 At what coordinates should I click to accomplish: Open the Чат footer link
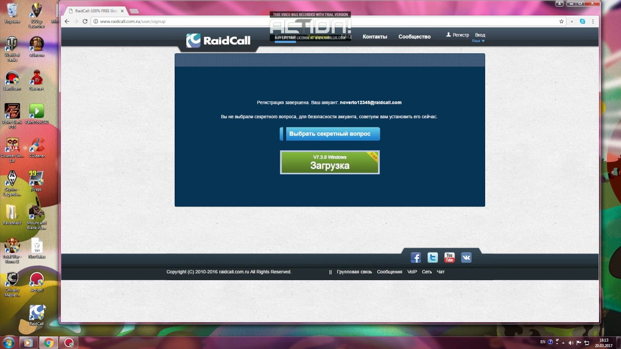[x=441, y=272]
